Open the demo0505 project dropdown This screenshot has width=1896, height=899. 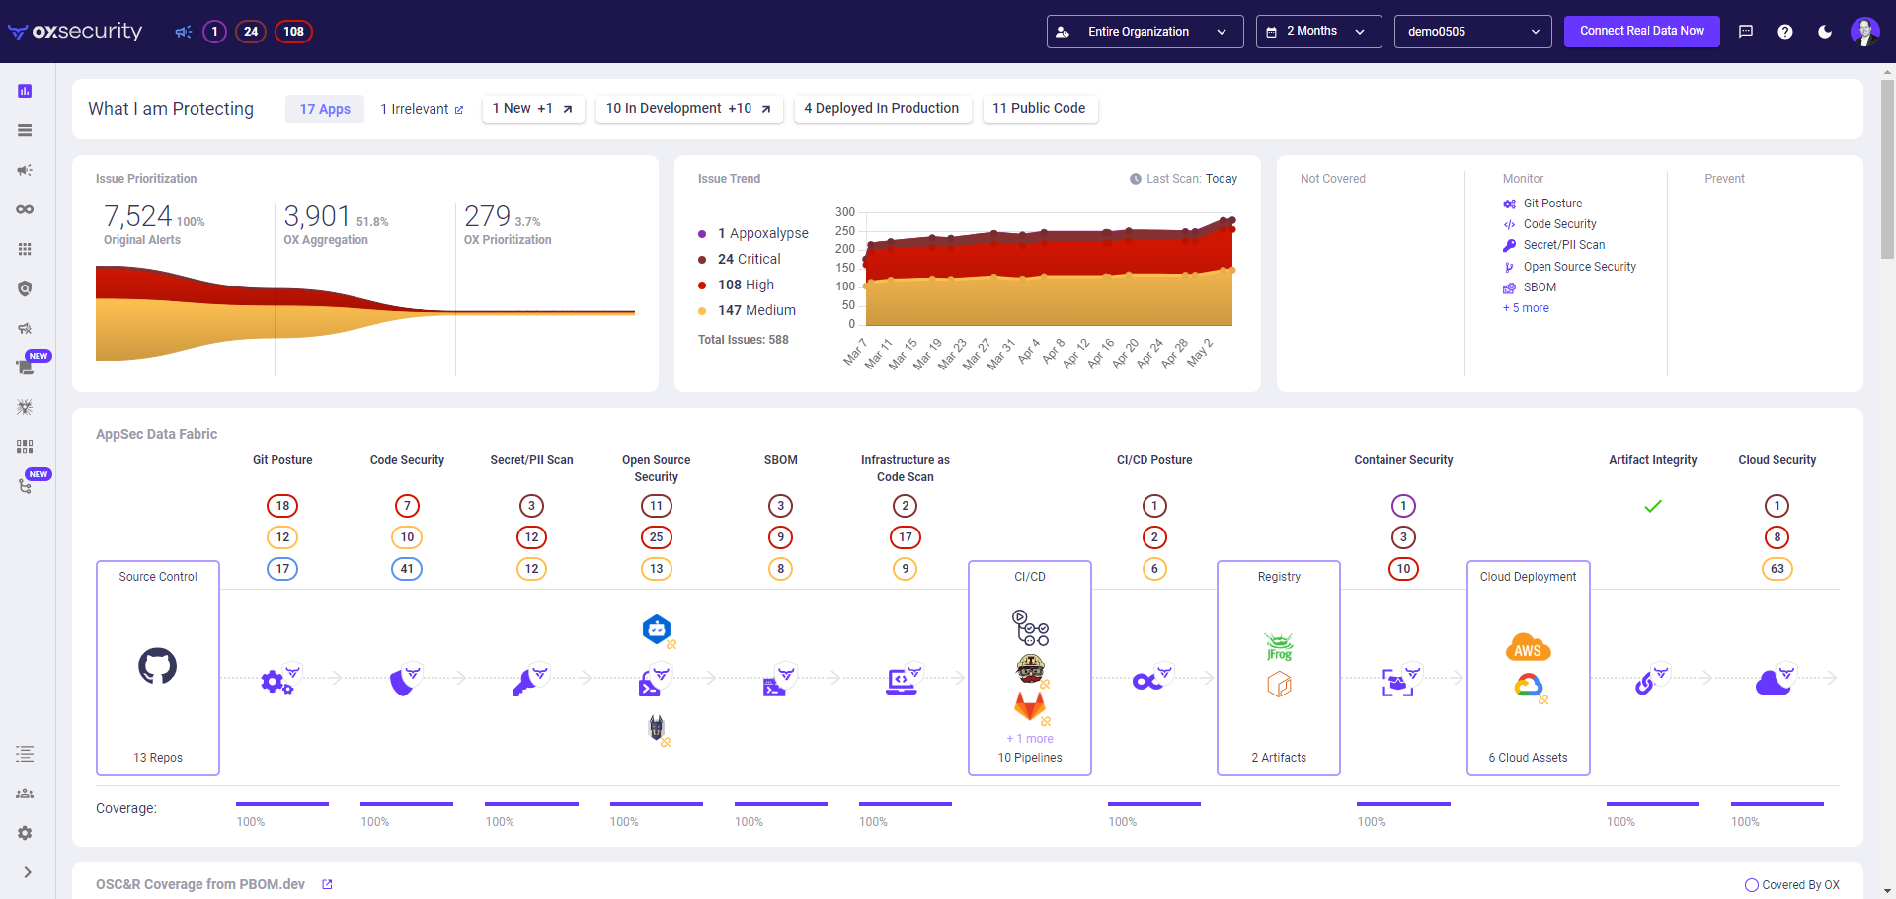[x=1471, y=31]
